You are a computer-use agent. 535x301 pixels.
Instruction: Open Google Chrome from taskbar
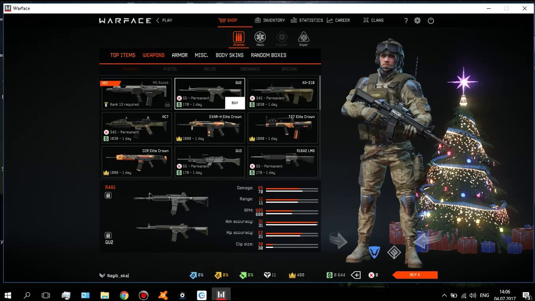coord(124,295)
